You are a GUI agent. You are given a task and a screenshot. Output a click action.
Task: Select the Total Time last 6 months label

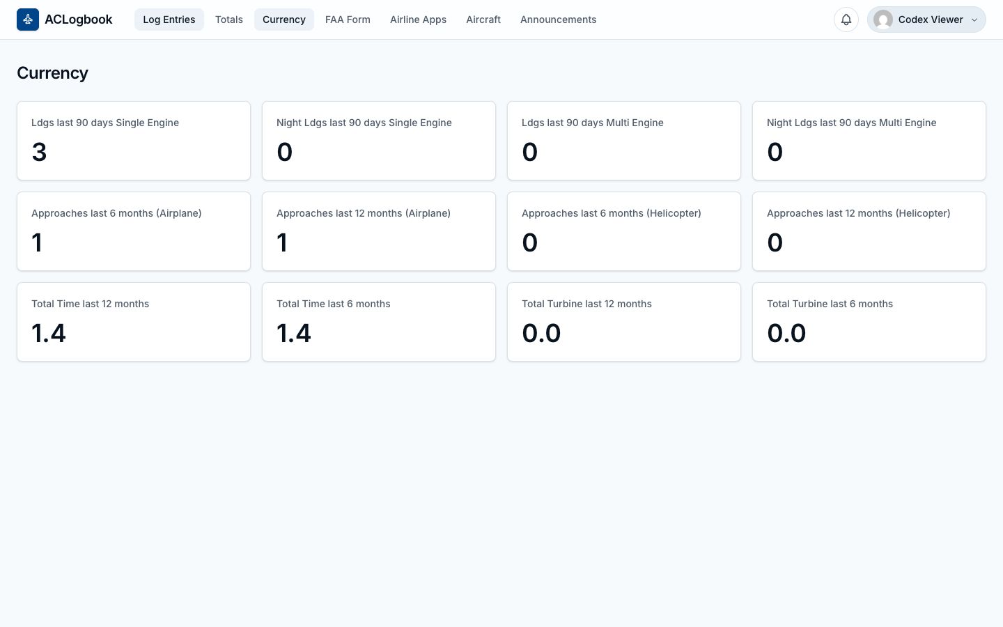pos(334,304)
